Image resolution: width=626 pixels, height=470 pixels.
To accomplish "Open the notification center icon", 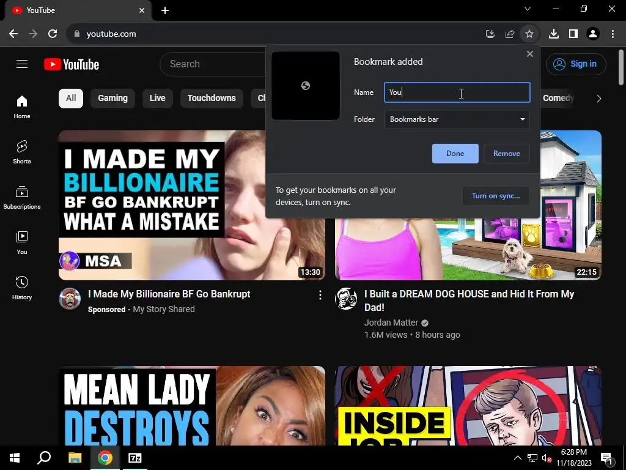I will [606, 458].
